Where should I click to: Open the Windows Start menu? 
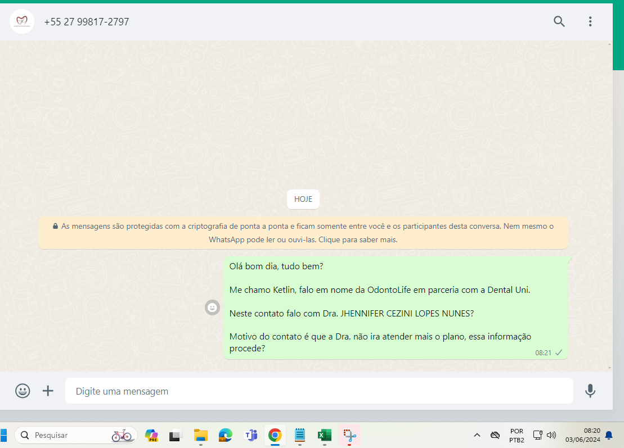(3, 435)
